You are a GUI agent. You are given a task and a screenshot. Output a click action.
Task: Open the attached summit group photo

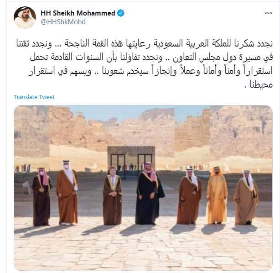pos(143,188)
